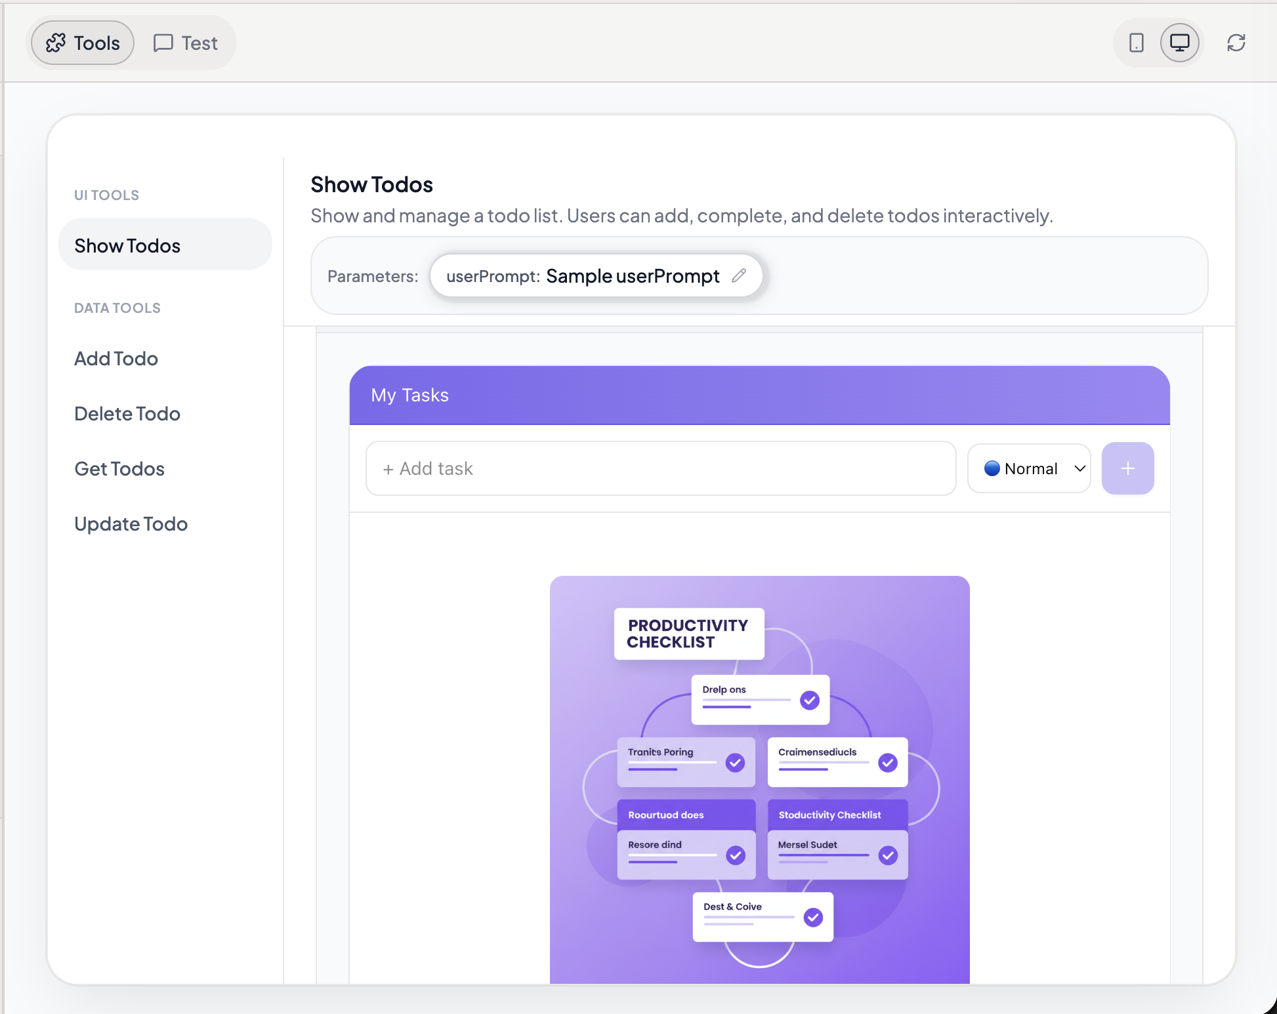The height and width of the screenshot is (1014, 1277).
Task: Click the Show Todos heading
Action: (x=371, y=185)
